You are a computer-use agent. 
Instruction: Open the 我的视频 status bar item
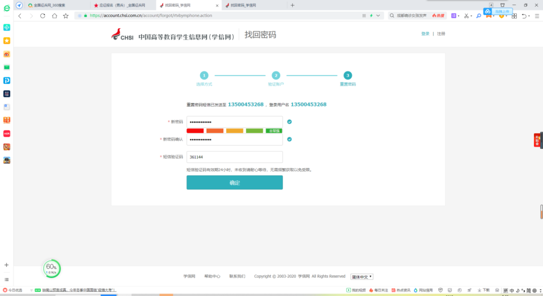pos(356,290)
